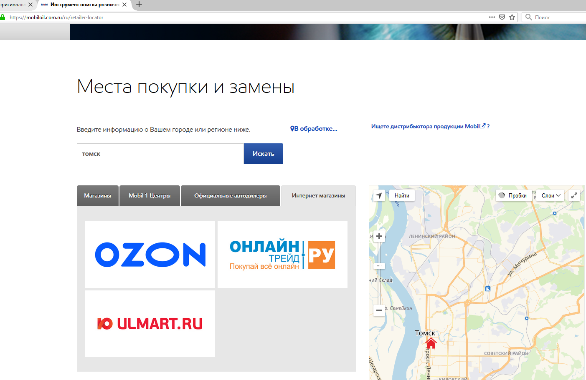Switch to the Официальные автодилеры tab
The image size is (586, 380).
pyautogui.click(x=231, y=196)
